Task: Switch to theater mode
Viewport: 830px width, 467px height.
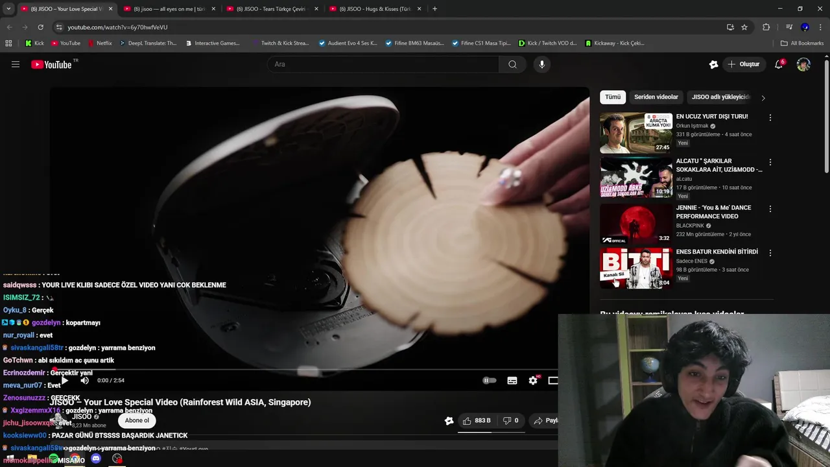Action: [x=553, y=381]
